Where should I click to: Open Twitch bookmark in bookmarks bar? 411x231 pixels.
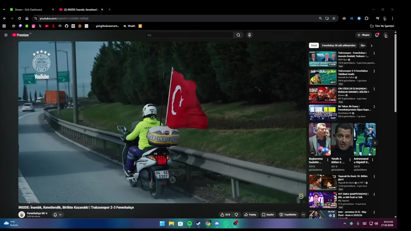(20, 26)
